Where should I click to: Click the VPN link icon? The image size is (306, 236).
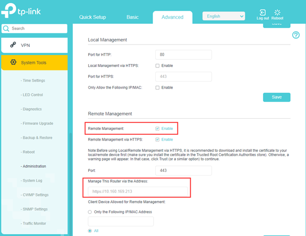[x=13, y=45]
